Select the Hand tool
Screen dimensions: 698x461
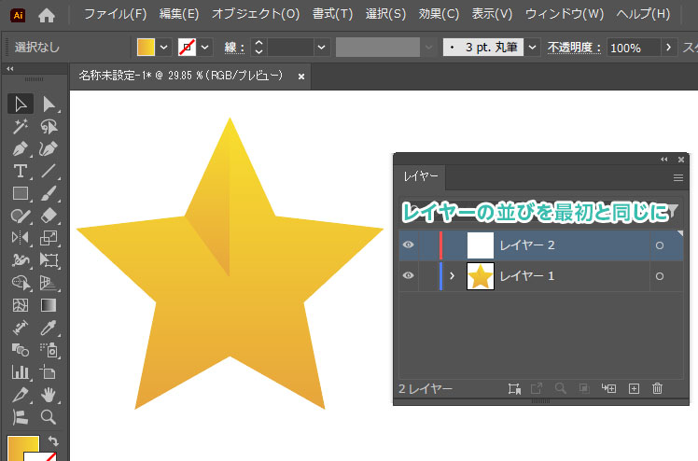49,395
